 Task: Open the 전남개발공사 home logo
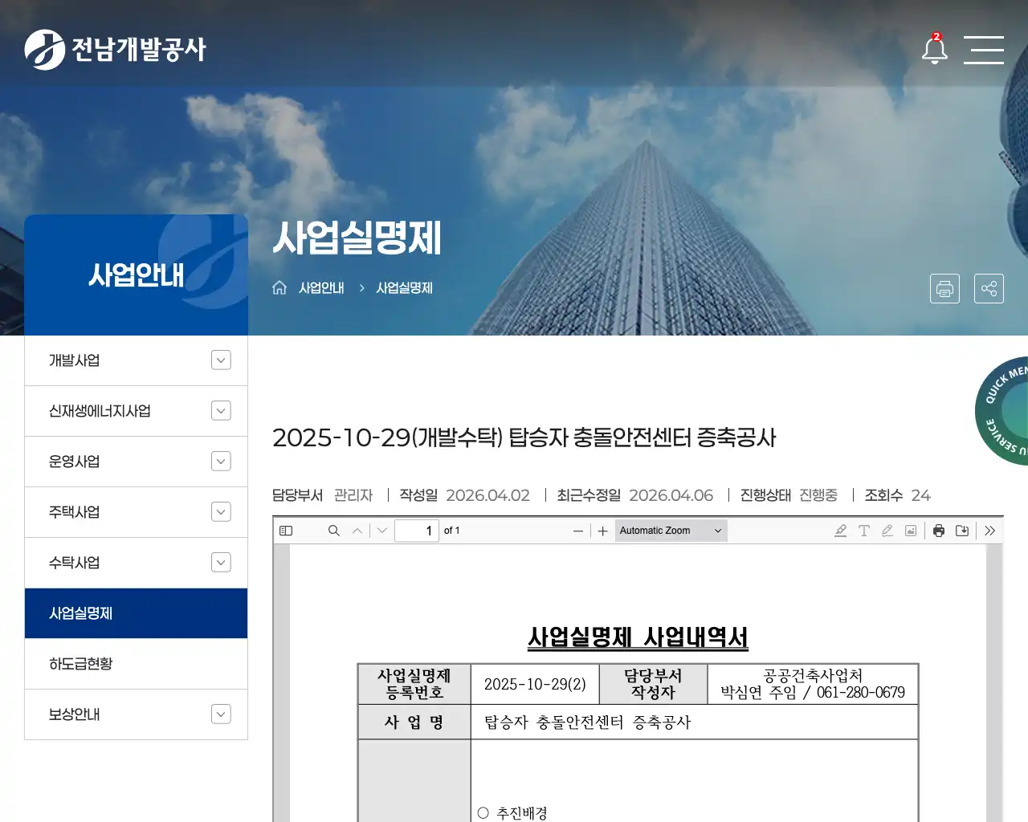coord(115,49)
